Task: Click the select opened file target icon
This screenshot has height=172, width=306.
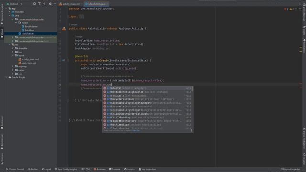Action: [35, 4]
